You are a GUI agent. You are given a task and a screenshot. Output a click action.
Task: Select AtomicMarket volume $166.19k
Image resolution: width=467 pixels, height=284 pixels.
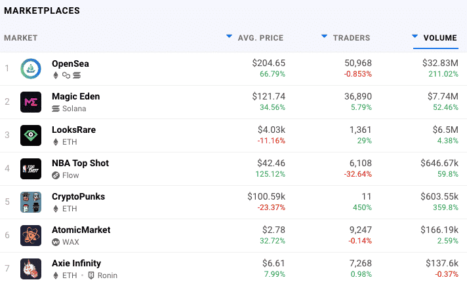coord(439,230)
